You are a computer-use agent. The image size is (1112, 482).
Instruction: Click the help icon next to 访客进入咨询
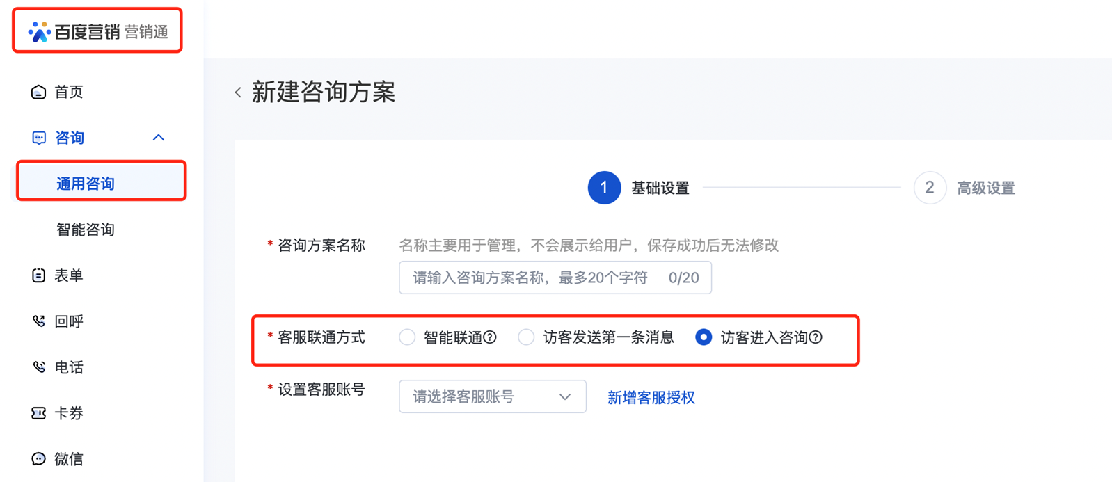pyautogui.click(x=816, y=337)
